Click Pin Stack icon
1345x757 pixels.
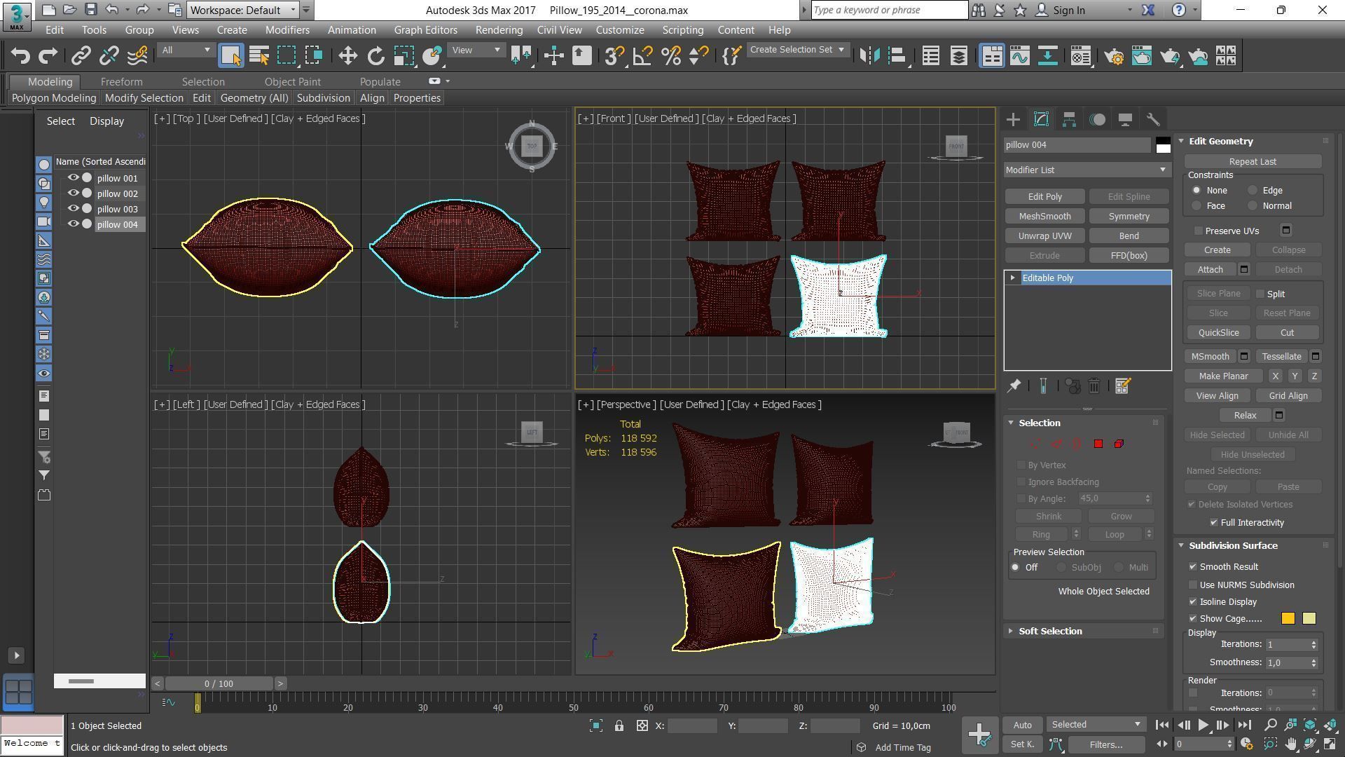pyautogui.click(x=1014, y=386)
